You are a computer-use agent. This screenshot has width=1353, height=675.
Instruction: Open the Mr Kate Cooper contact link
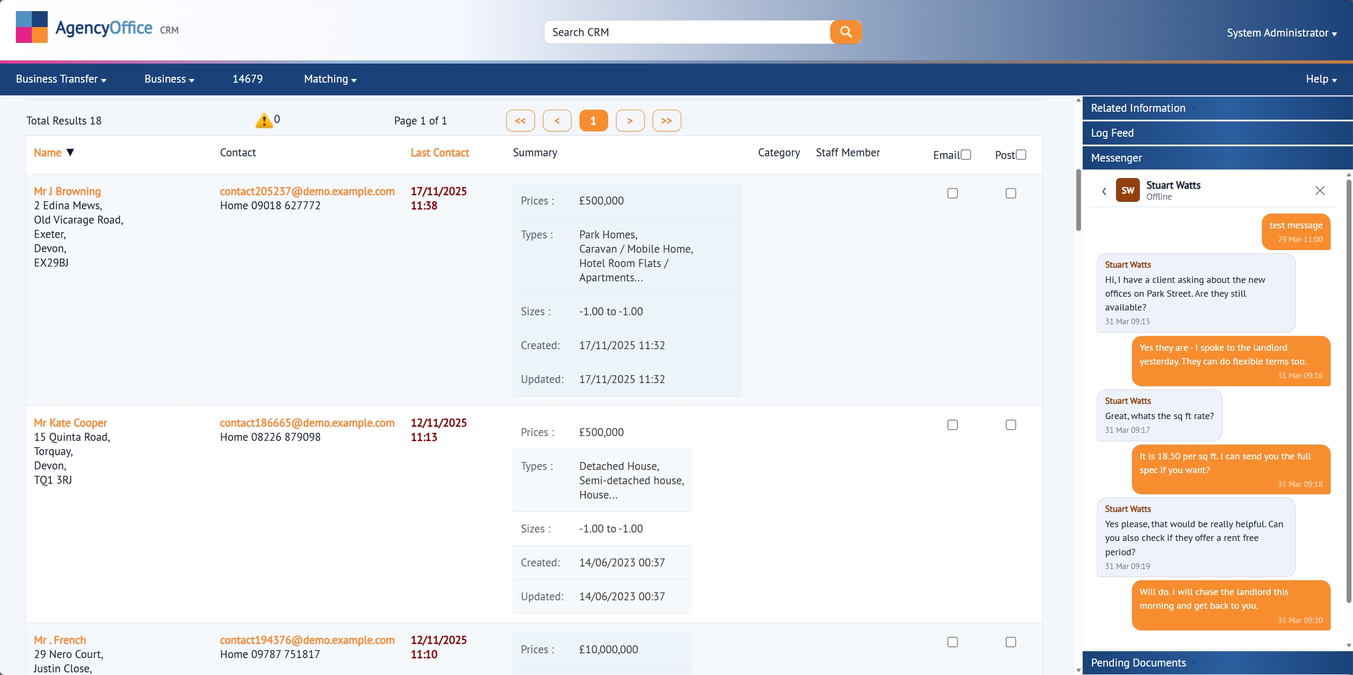(70, 423)
